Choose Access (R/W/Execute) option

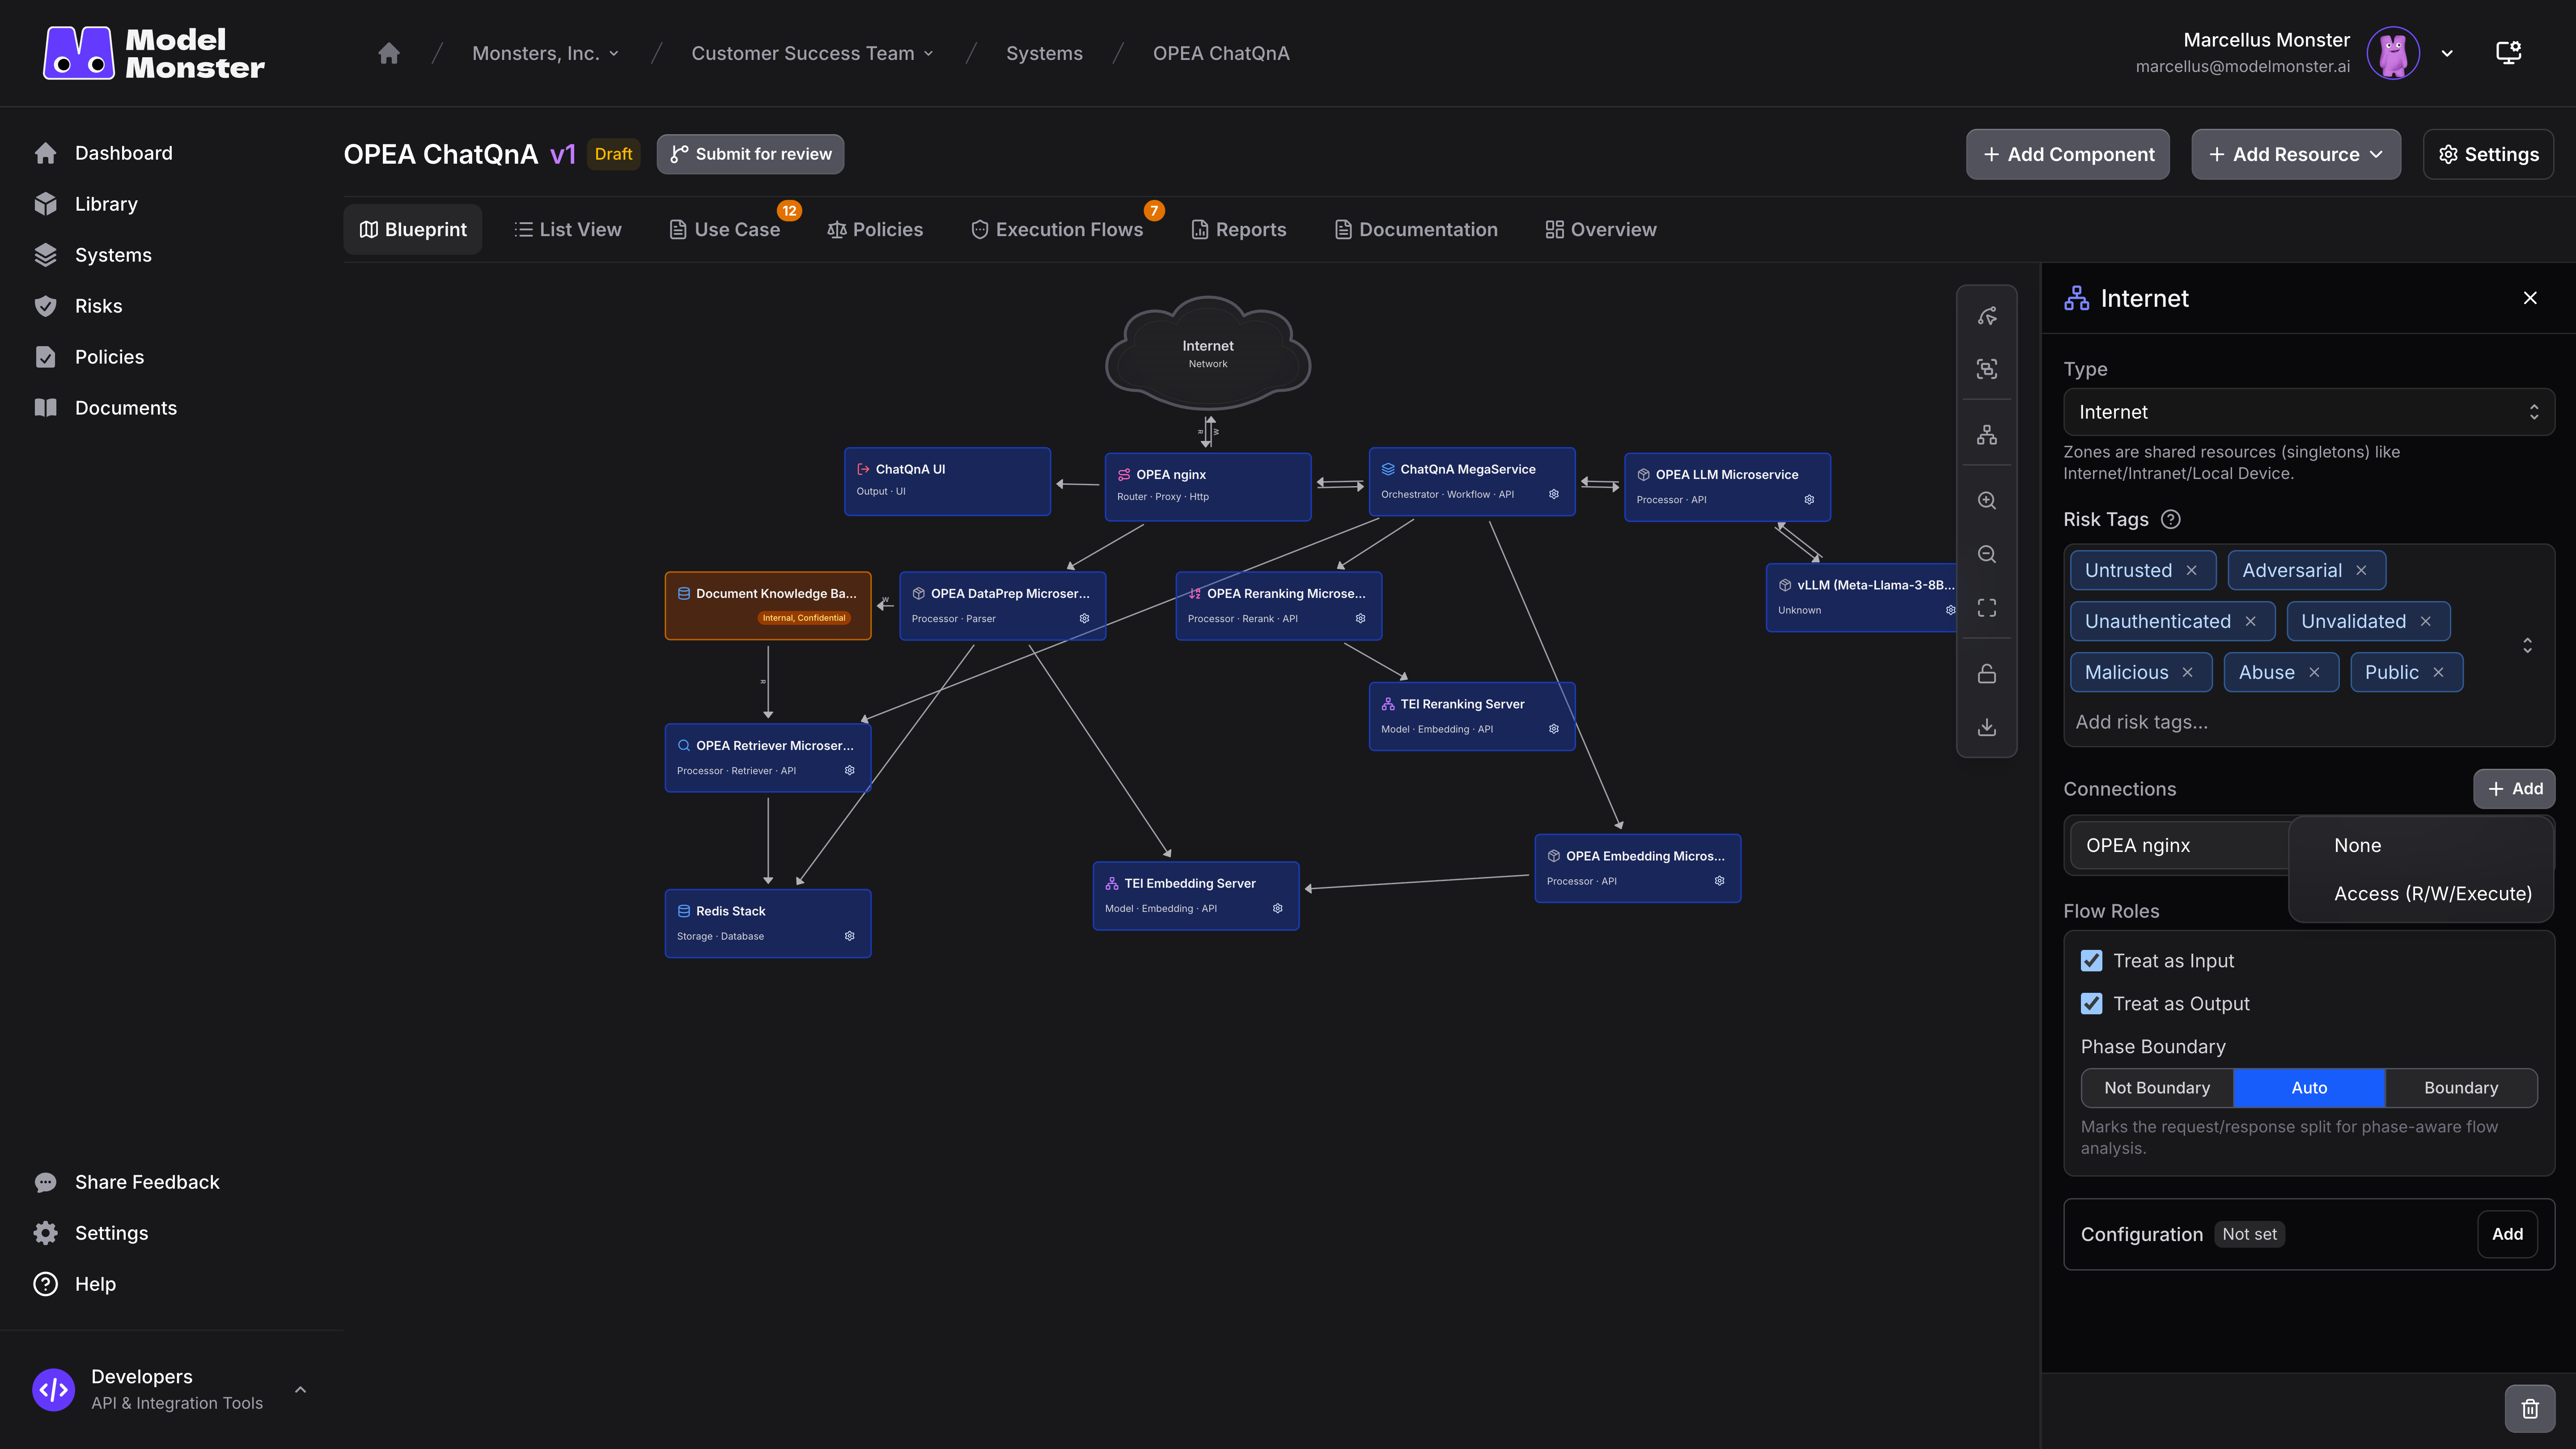tap(2421, 894)
